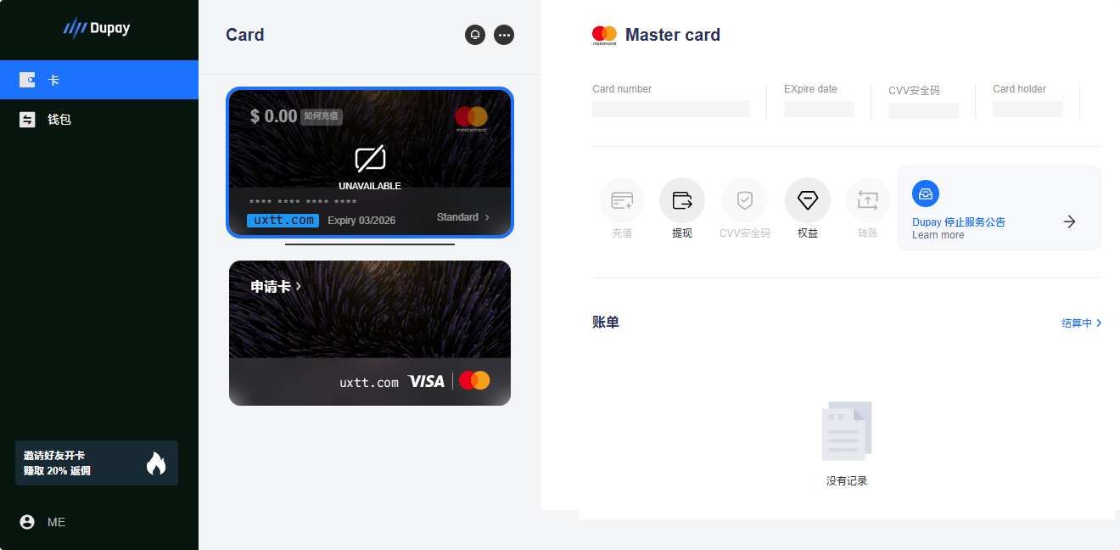Open the 权益 diamond benefits icon
Image resolution: width=1120 pixels, height=550 pixels.
[x=808, y=200]
